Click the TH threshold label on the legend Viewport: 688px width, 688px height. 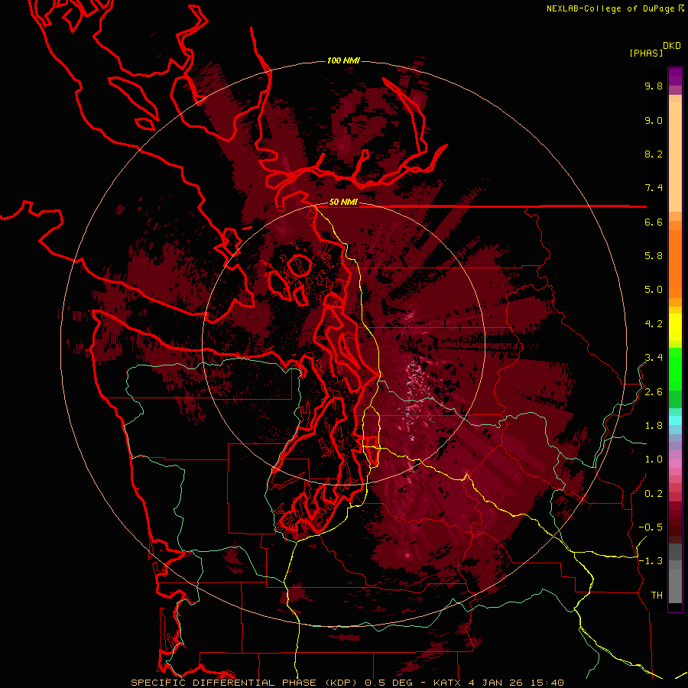657,596
